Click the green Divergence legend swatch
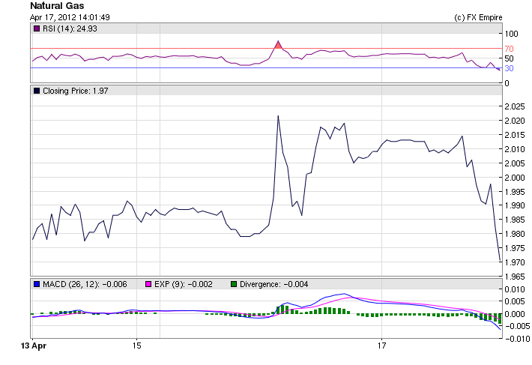The image size is (532, 365). (x=234, y=284)
